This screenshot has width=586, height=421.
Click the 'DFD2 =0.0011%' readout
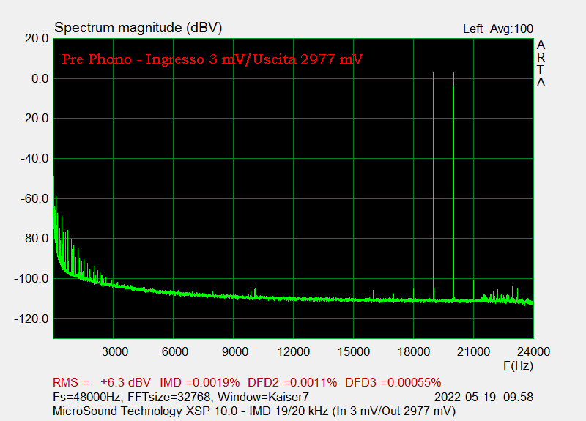[x=292, y=383]
